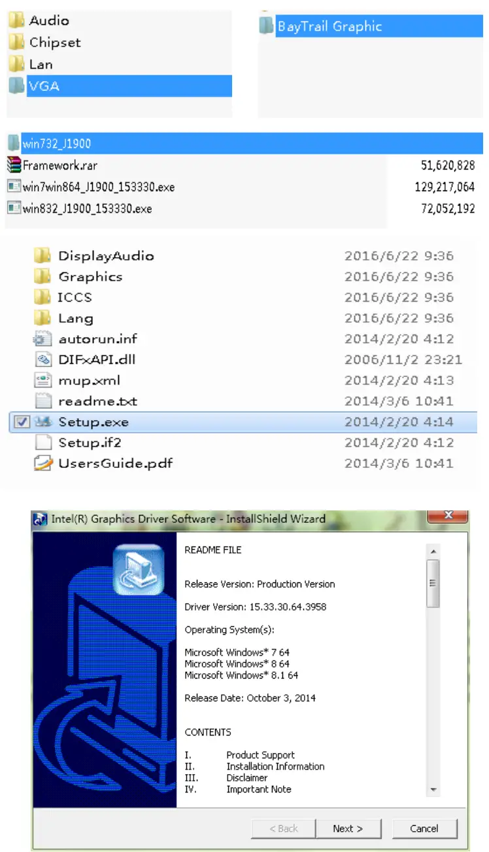Select the Chipset folder name
Screen dimensions: 489x852
(x=55, y=43)
